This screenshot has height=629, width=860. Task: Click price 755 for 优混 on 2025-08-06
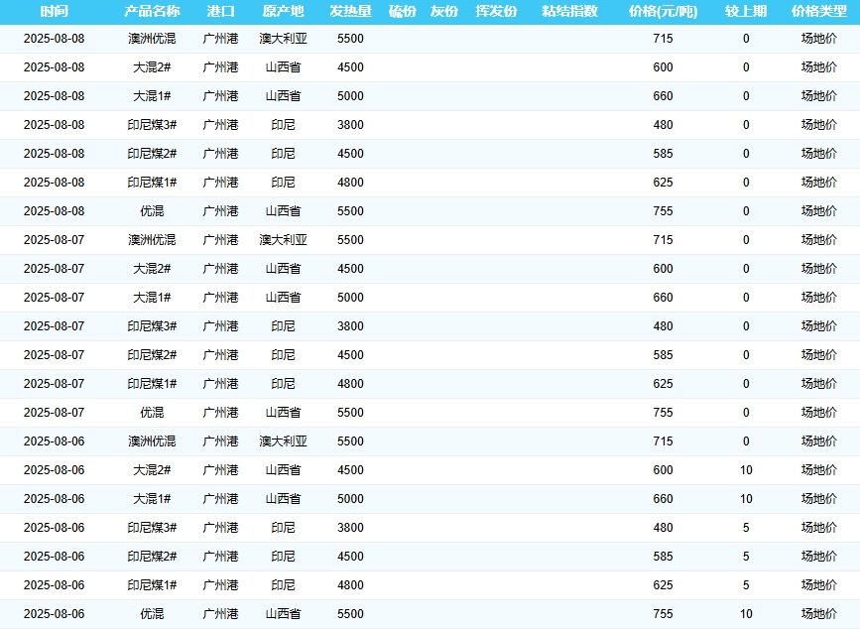(x=663, y=614)
